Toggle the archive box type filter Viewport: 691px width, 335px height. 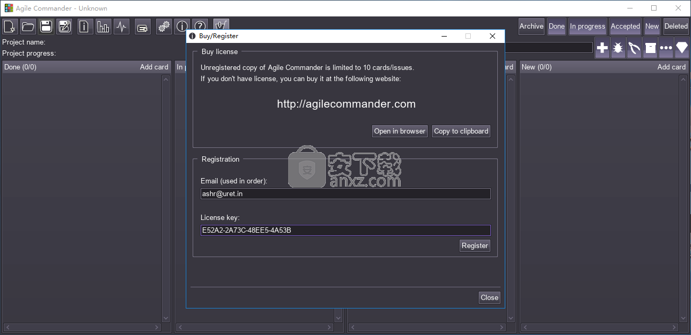pos(650,48)
